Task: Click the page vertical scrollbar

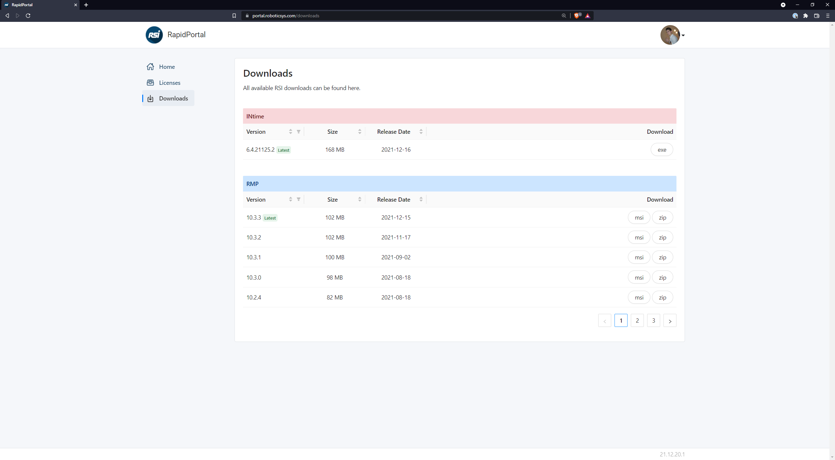Action: point(832,241)
